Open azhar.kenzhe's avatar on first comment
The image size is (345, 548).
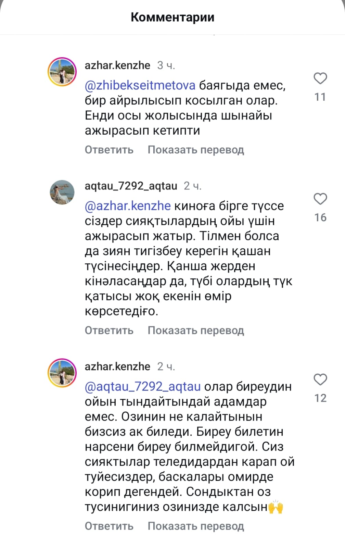click(x=62, y=72)
